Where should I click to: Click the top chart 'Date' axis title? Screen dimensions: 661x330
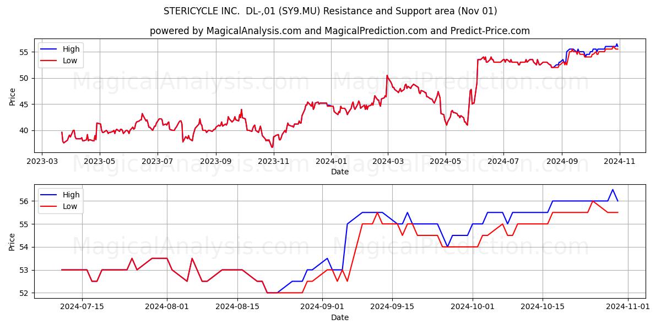point(340,172)
